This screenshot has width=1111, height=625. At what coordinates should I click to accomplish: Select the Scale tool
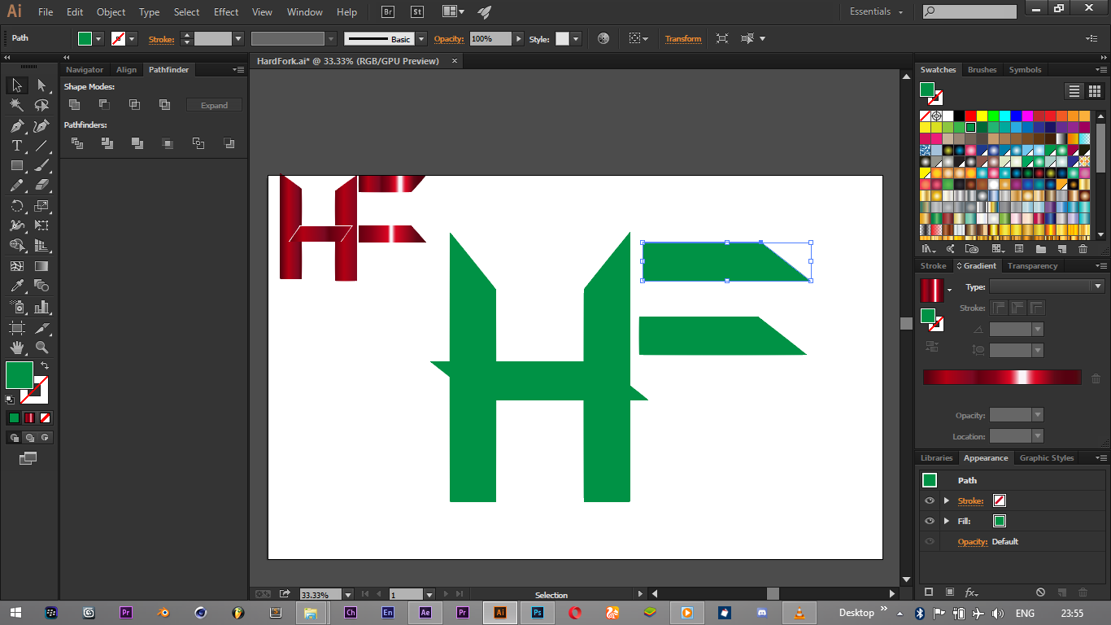(41, 206)
